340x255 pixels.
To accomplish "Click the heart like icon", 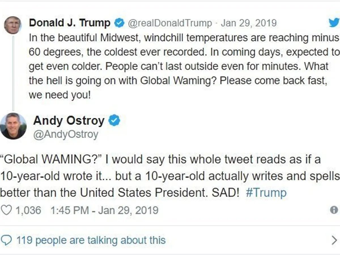I will (6, 210).
